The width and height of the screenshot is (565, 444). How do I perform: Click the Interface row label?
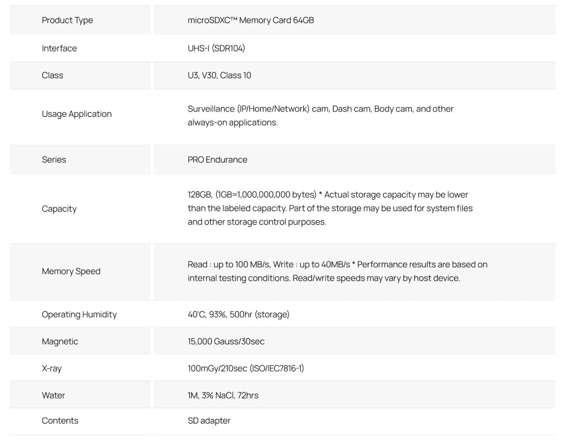(59, 48)
